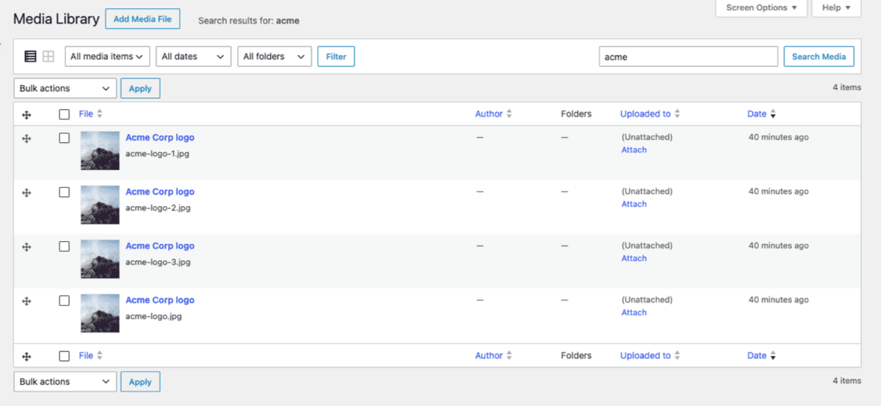Click move handle for acme-logo-1.jpg row
Screen dimensions: 881x406
[26, 139]
